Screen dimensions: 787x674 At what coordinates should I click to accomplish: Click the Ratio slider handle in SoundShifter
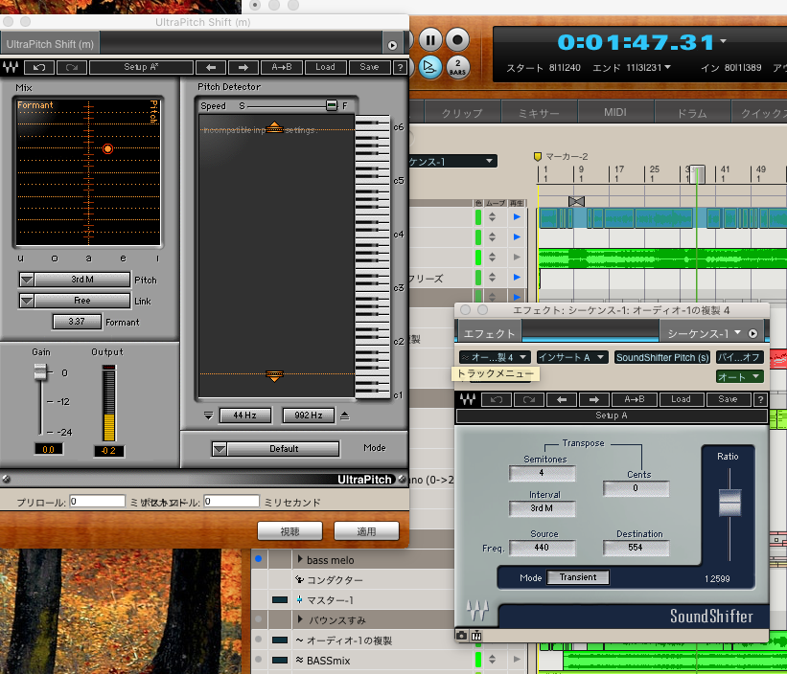pyautogui.click(x=729, y=503)
